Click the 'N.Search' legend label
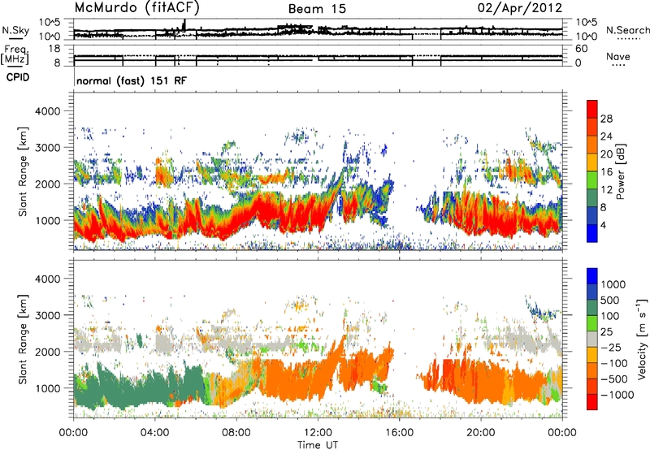650x450 pixels. point(628,30)
